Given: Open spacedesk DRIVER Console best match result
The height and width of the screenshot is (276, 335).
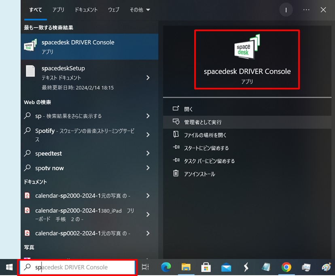Looking at the screenshot, I should 89,47.
